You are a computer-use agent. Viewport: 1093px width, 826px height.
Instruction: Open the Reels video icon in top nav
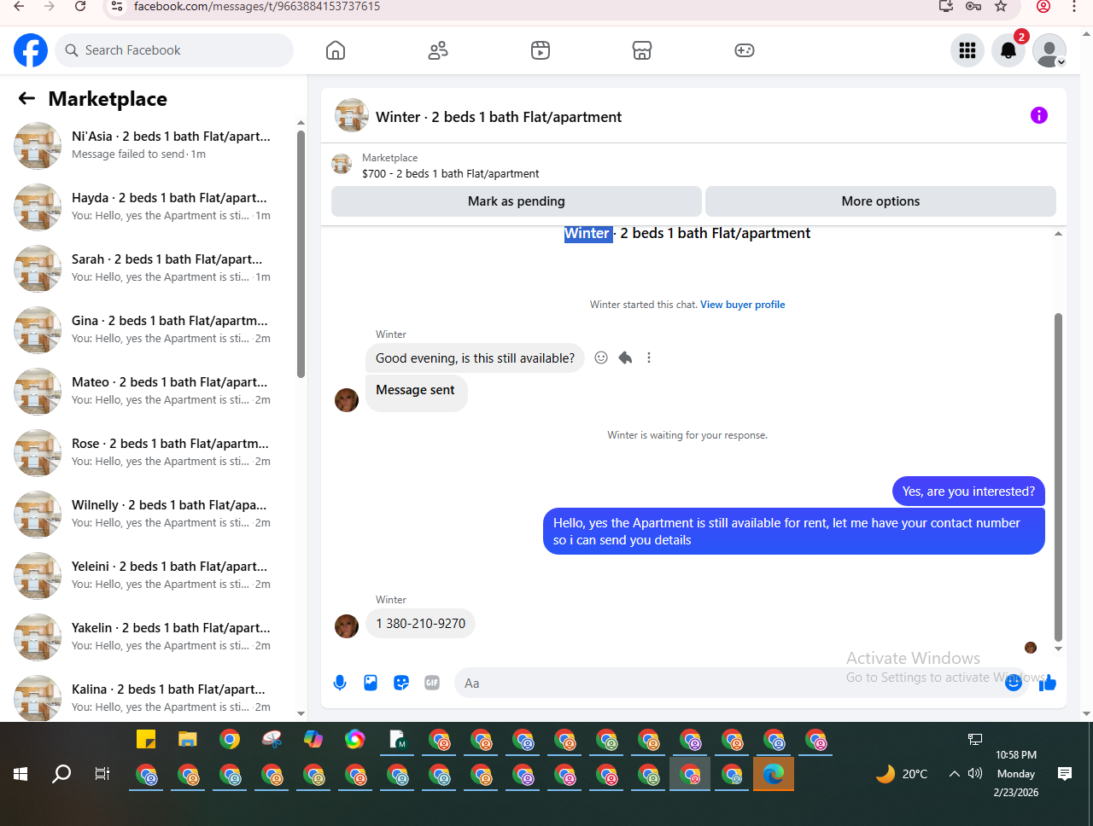coord(541,50)
